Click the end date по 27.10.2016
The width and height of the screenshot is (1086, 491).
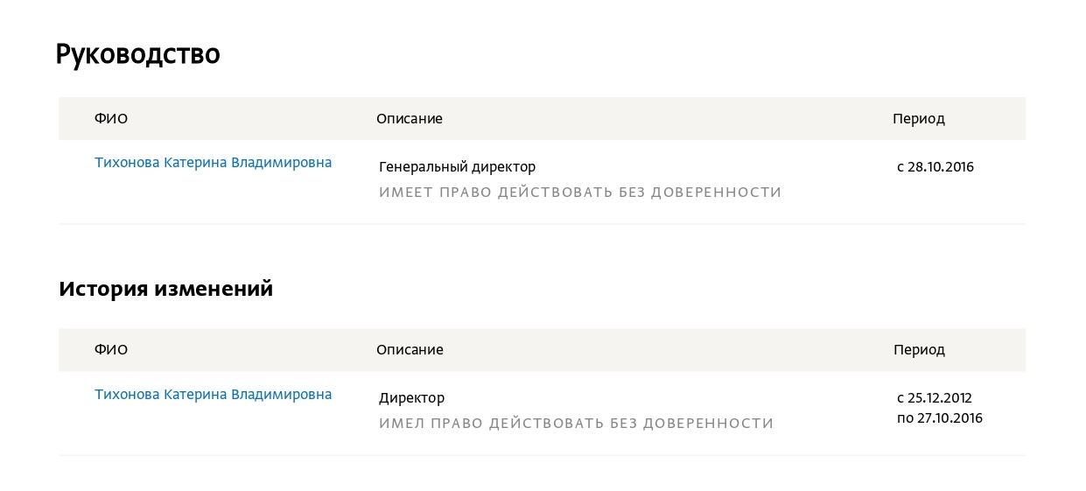(940, 418)
